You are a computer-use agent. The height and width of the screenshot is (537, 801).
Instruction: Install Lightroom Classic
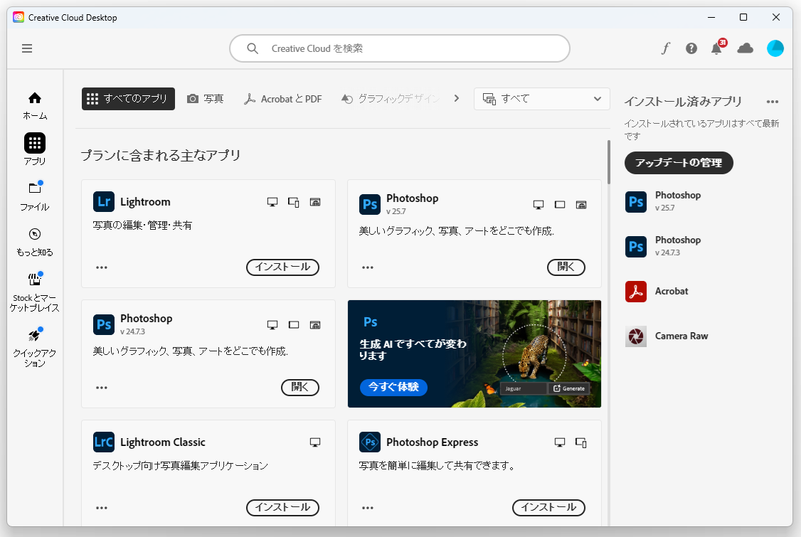coord(282,507)
